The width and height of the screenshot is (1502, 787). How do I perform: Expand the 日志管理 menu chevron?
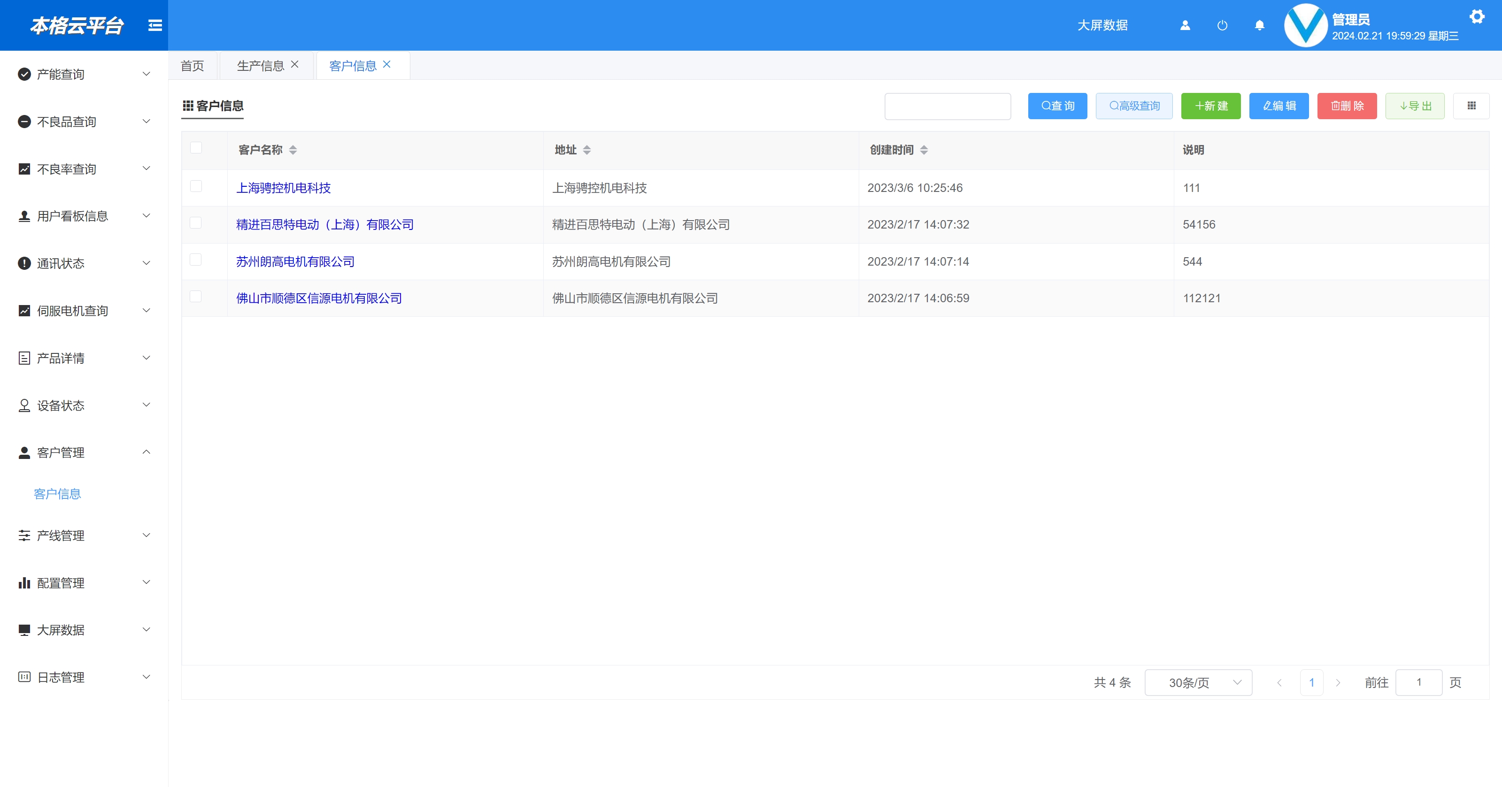tap(146, 676)
